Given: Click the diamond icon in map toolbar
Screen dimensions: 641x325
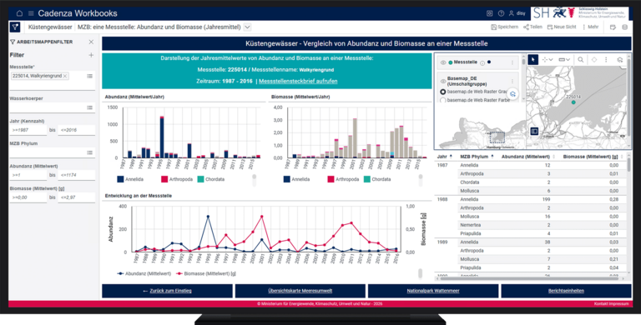Looking at the screenshot, I should 594,60.
